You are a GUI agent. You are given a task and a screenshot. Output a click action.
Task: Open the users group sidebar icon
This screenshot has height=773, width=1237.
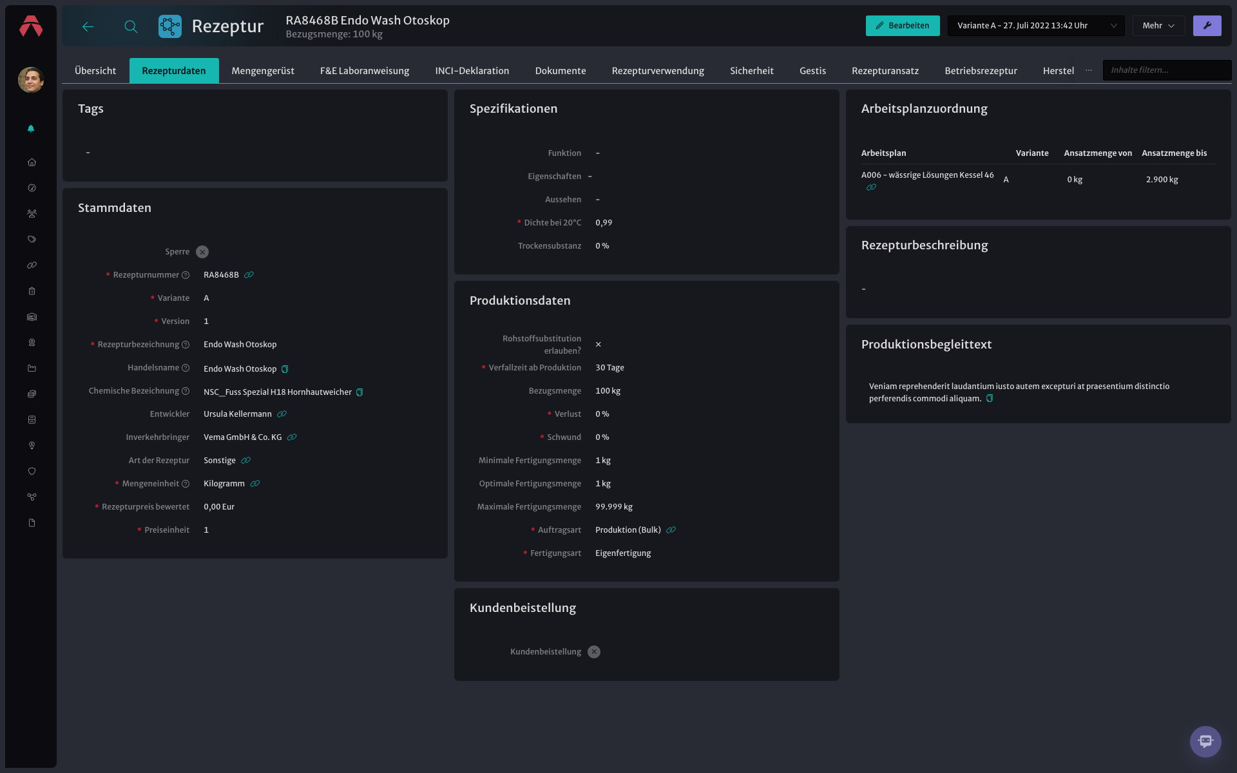[32, 214]
